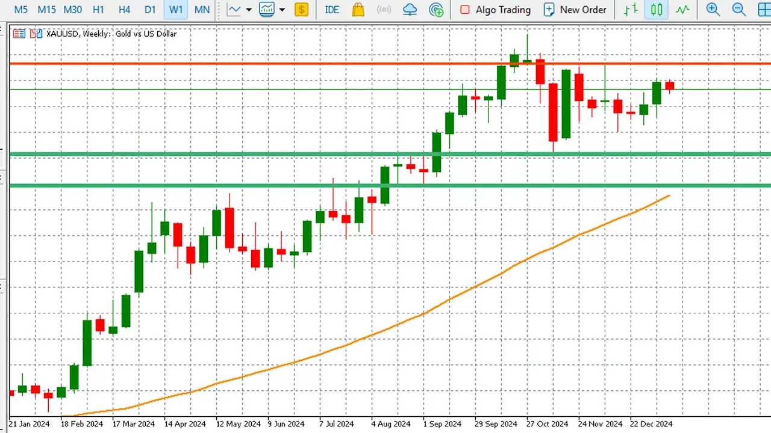Image resolution: width=771 pixels, height=433 pixels.
Task: Click the '7 Jul 2024' date label
Action: pyautogui.click(x=337, y=424)
